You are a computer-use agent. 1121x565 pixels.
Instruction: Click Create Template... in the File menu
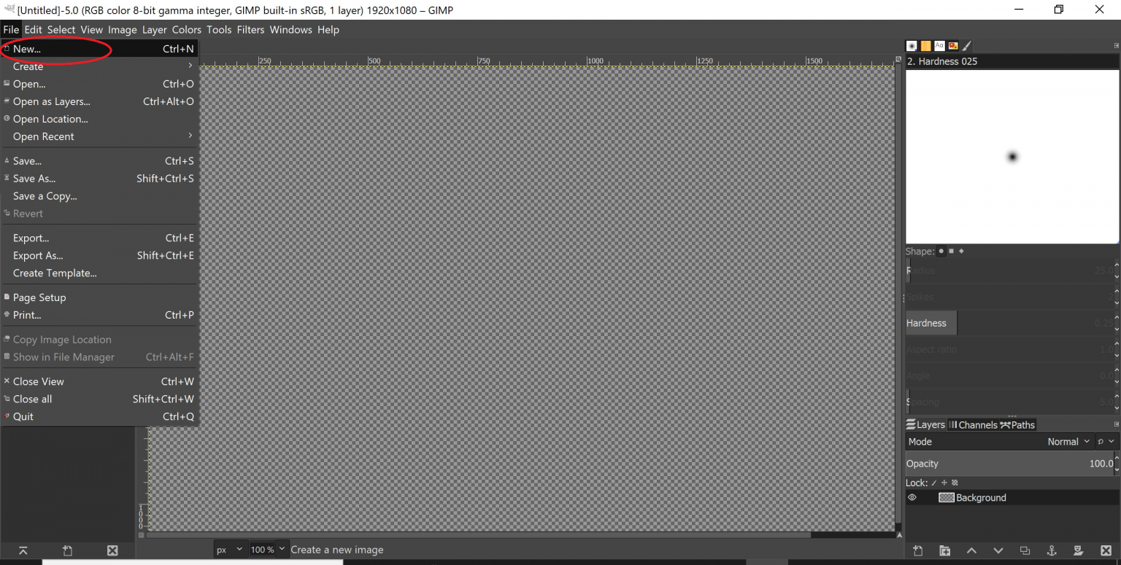pyautogui.click(x=55, y=273)
